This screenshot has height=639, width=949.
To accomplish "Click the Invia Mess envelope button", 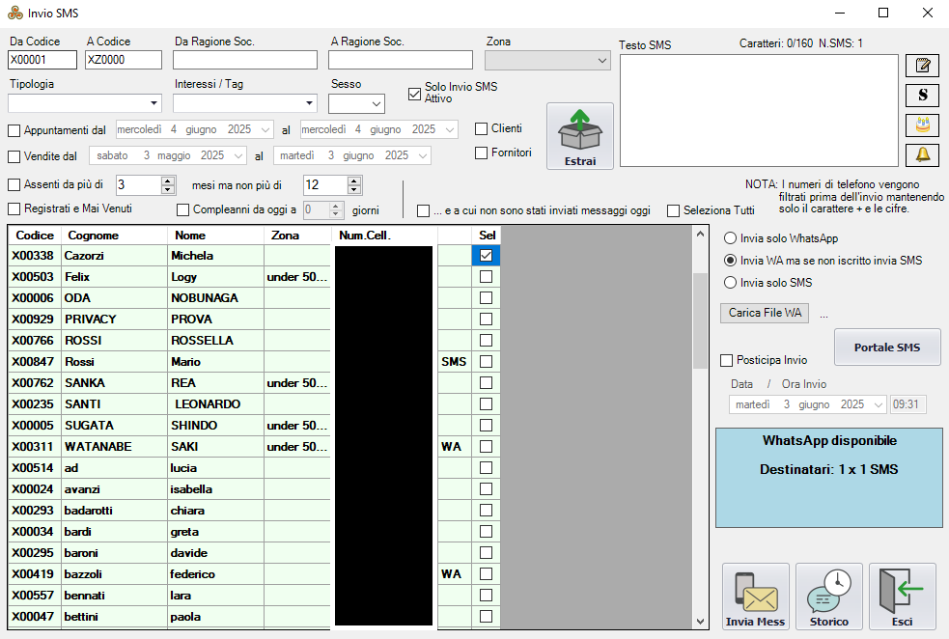I will (756, 597).
